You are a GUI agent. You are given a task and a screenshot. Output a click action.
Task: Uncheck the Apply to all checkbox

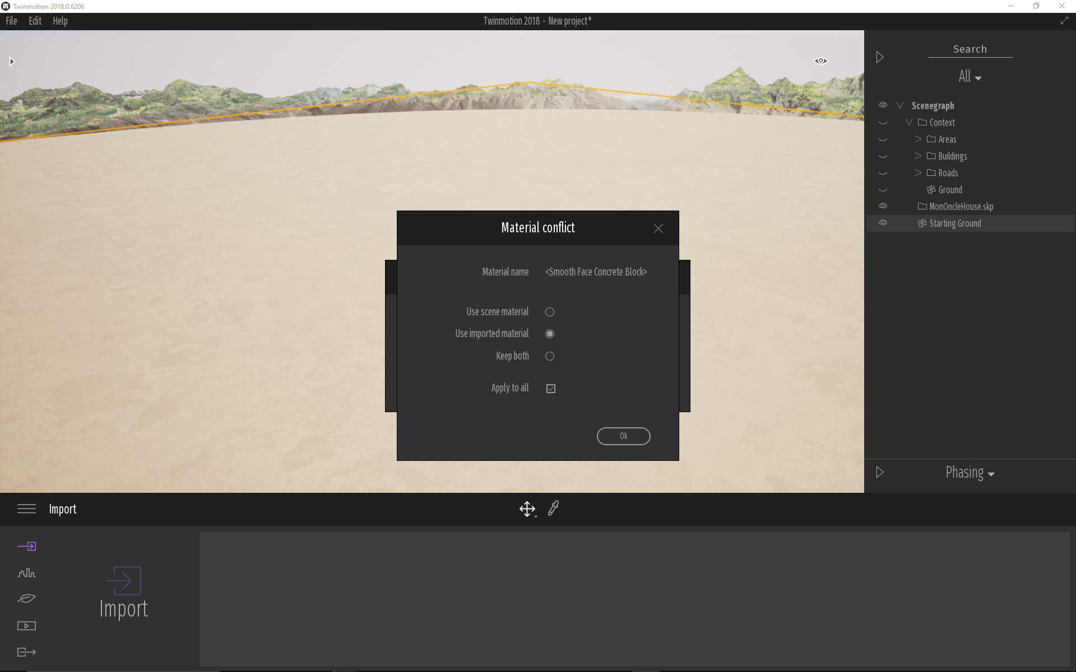[551, 388]
